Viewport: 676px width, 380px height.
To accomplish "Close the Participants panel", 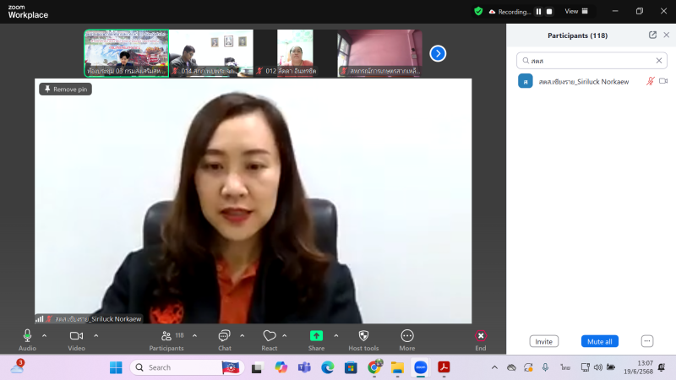I will tap(667, 35).
